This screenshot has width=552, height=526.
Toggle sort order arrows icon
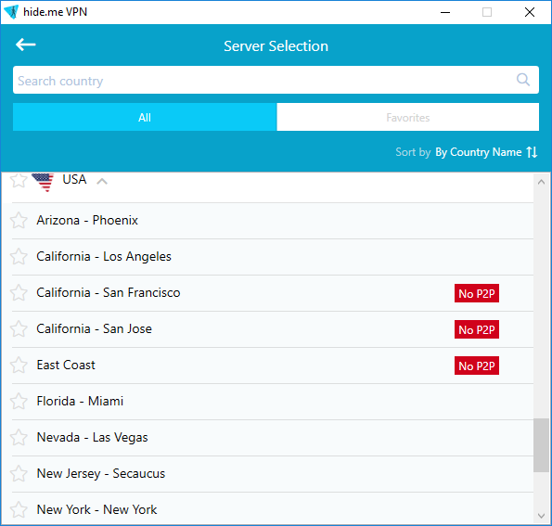point(532,152)
